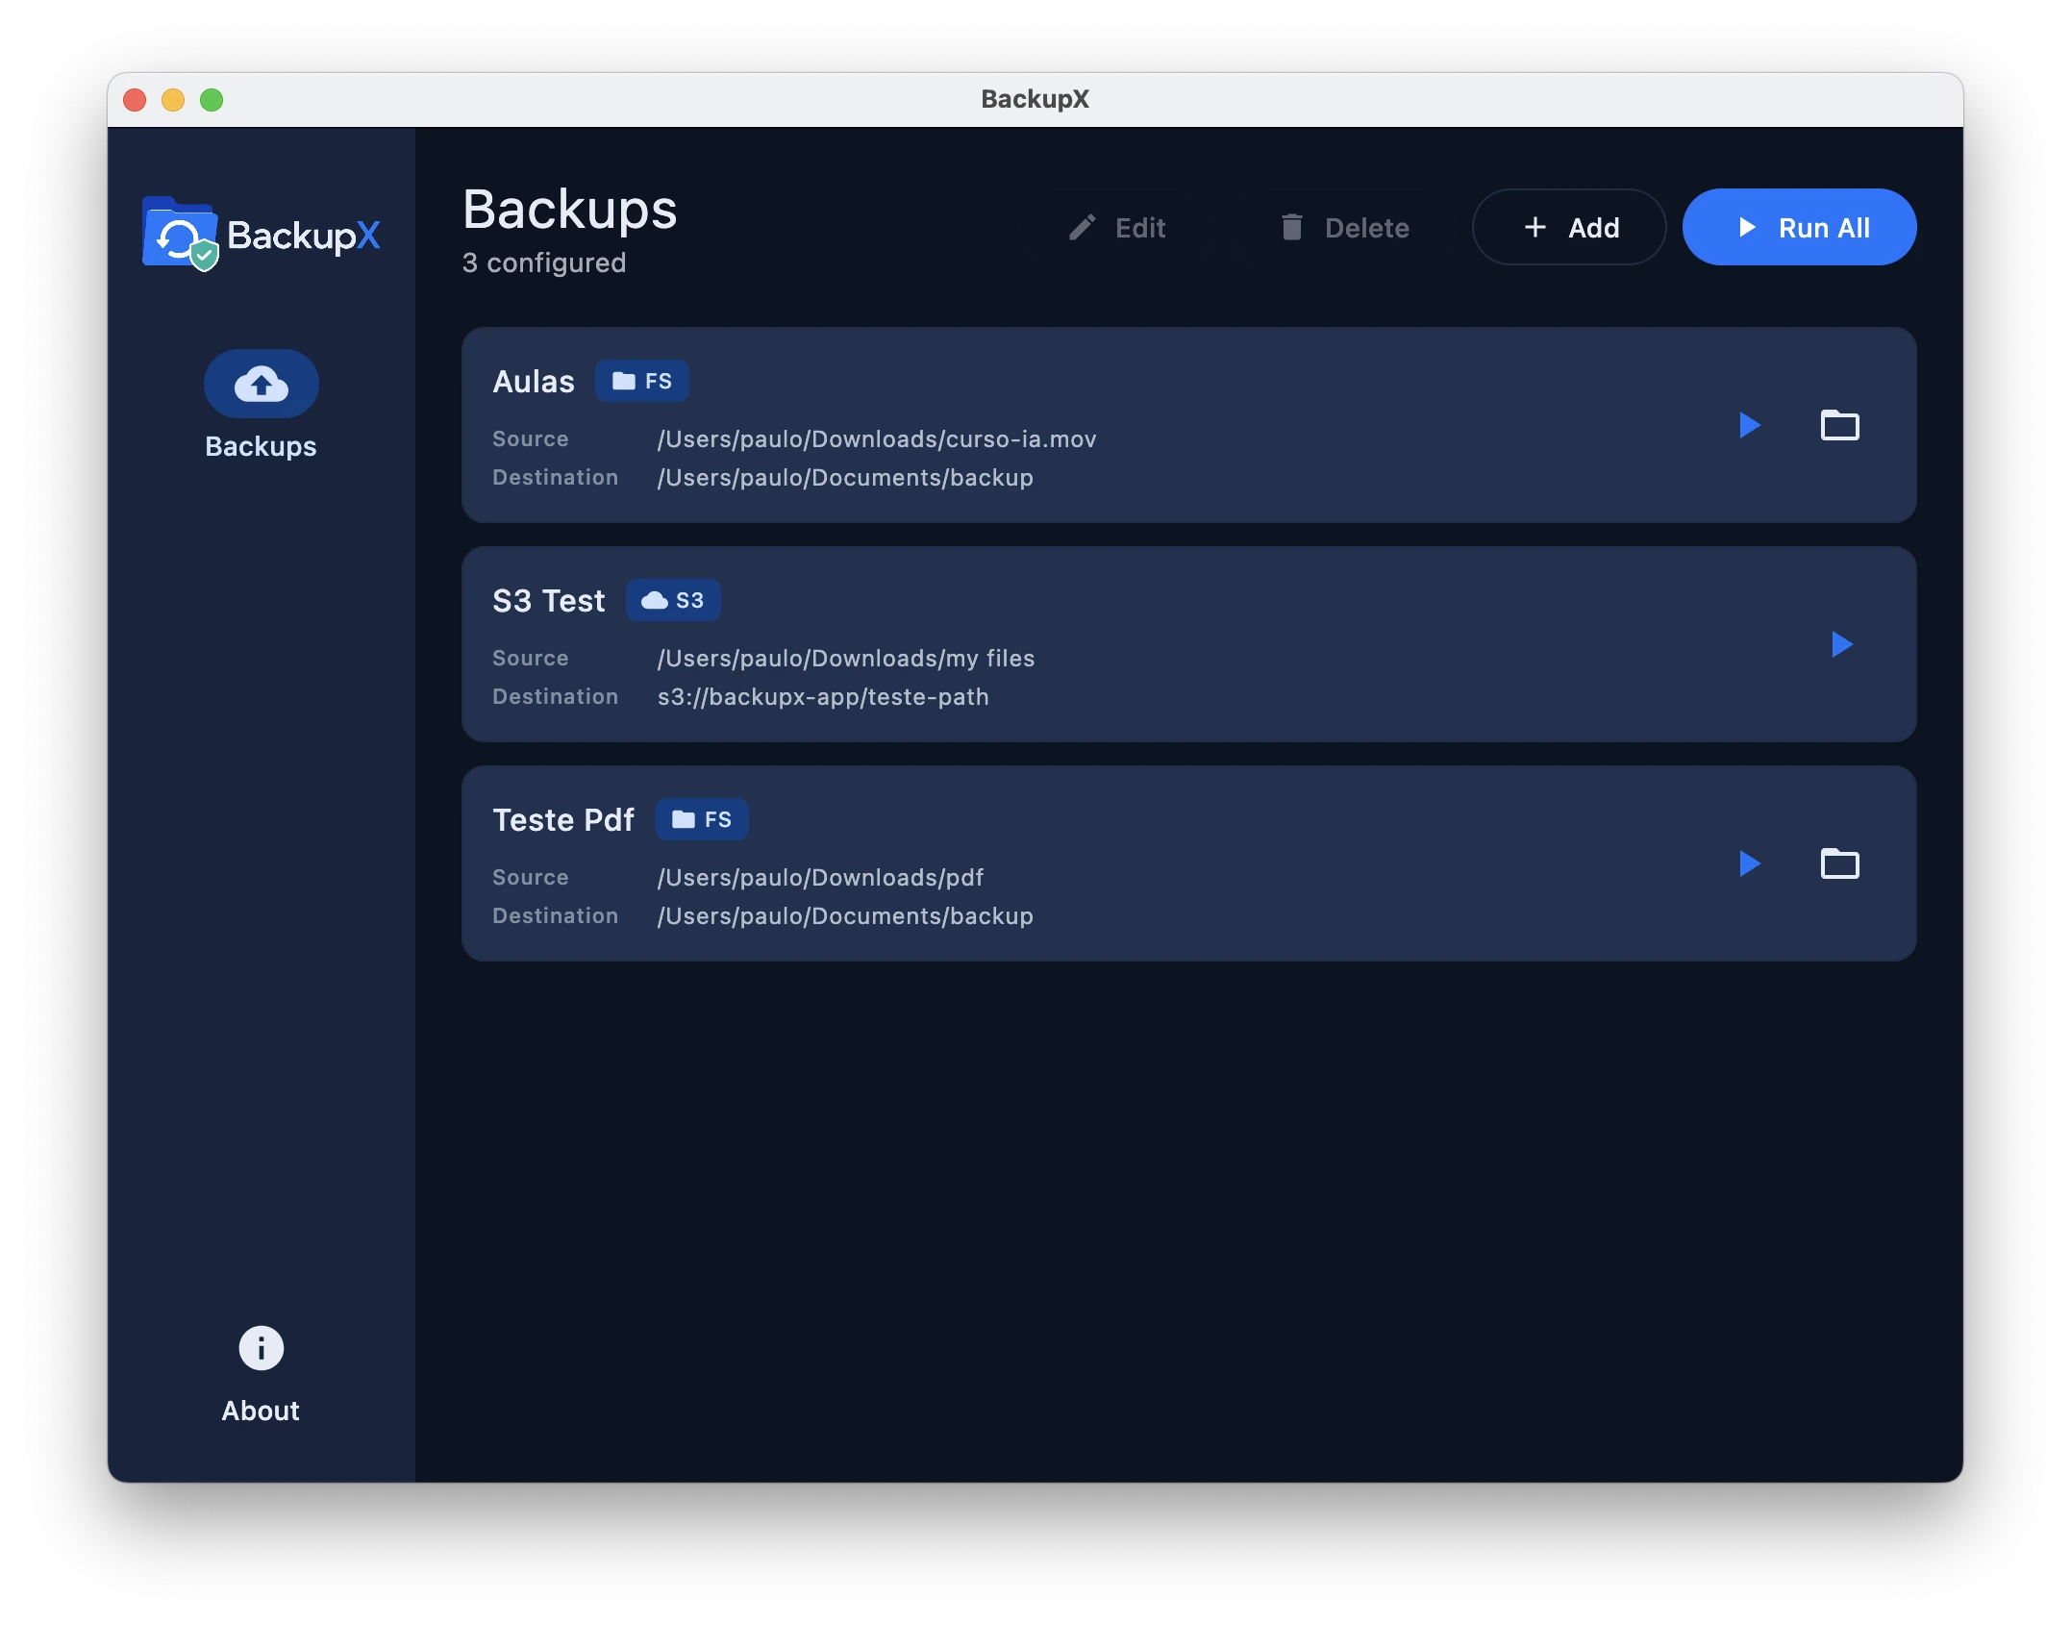Click destination s3://backupx-app/teste-path

[x=823, y=697]
